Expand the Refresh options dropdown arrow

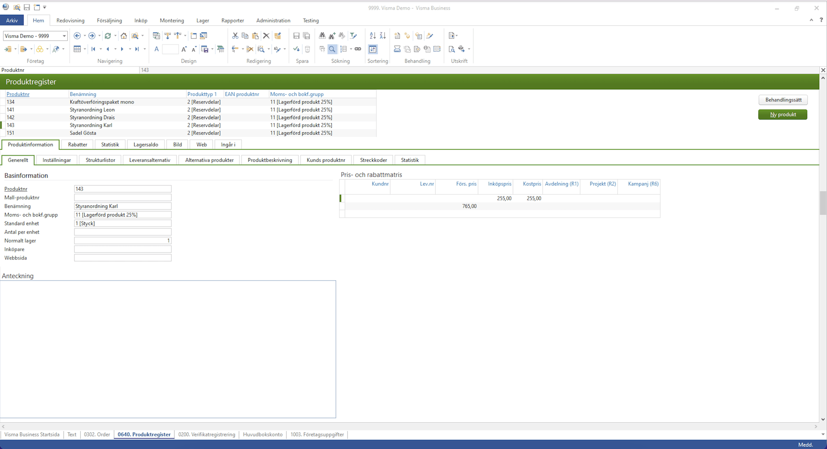click(115, 36)
